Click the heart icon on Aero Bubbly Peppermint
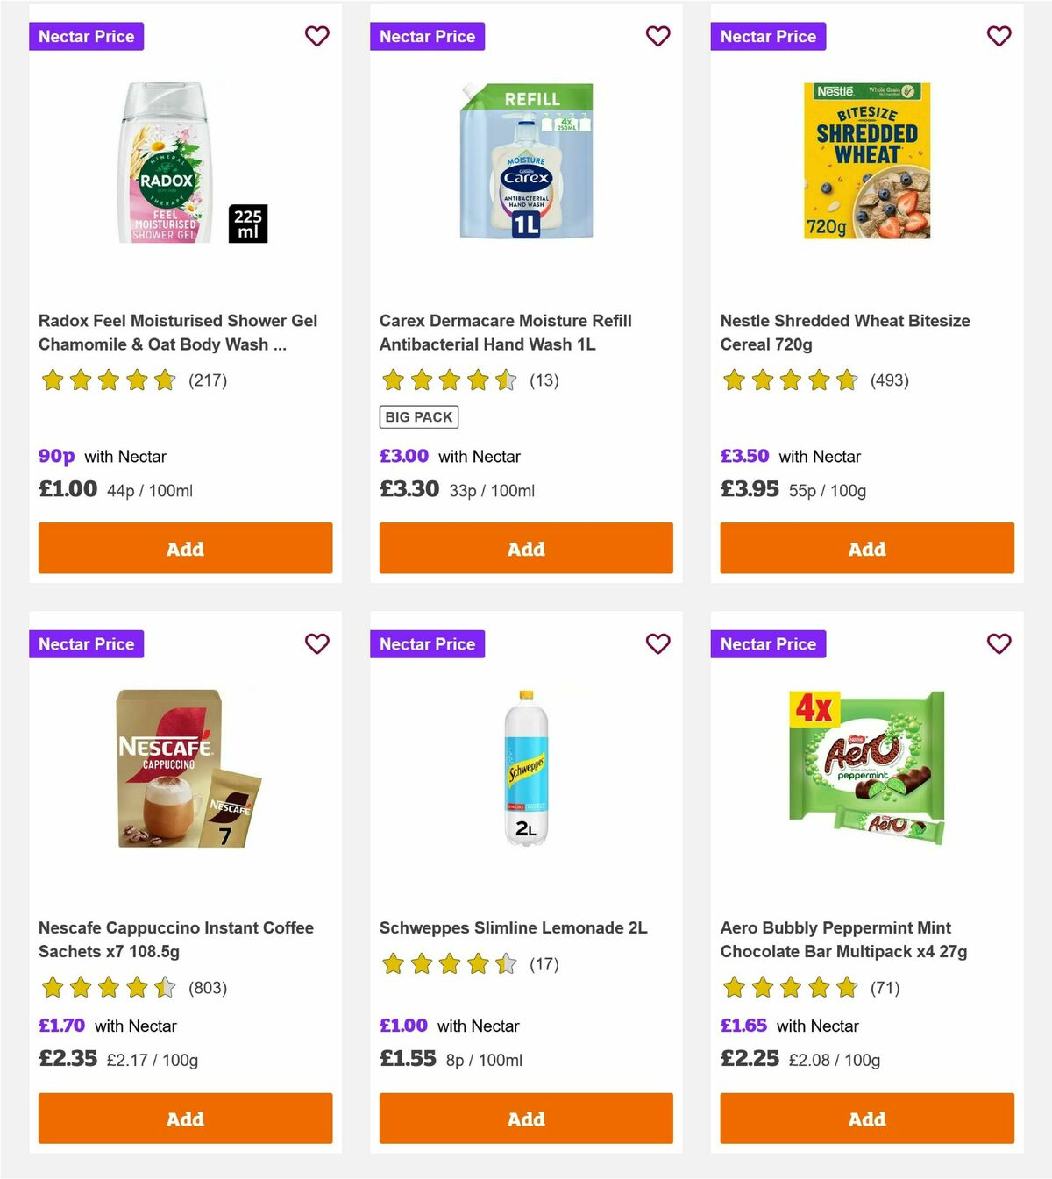Viewport: 1052px width, 1179px height. click(999, 643)
